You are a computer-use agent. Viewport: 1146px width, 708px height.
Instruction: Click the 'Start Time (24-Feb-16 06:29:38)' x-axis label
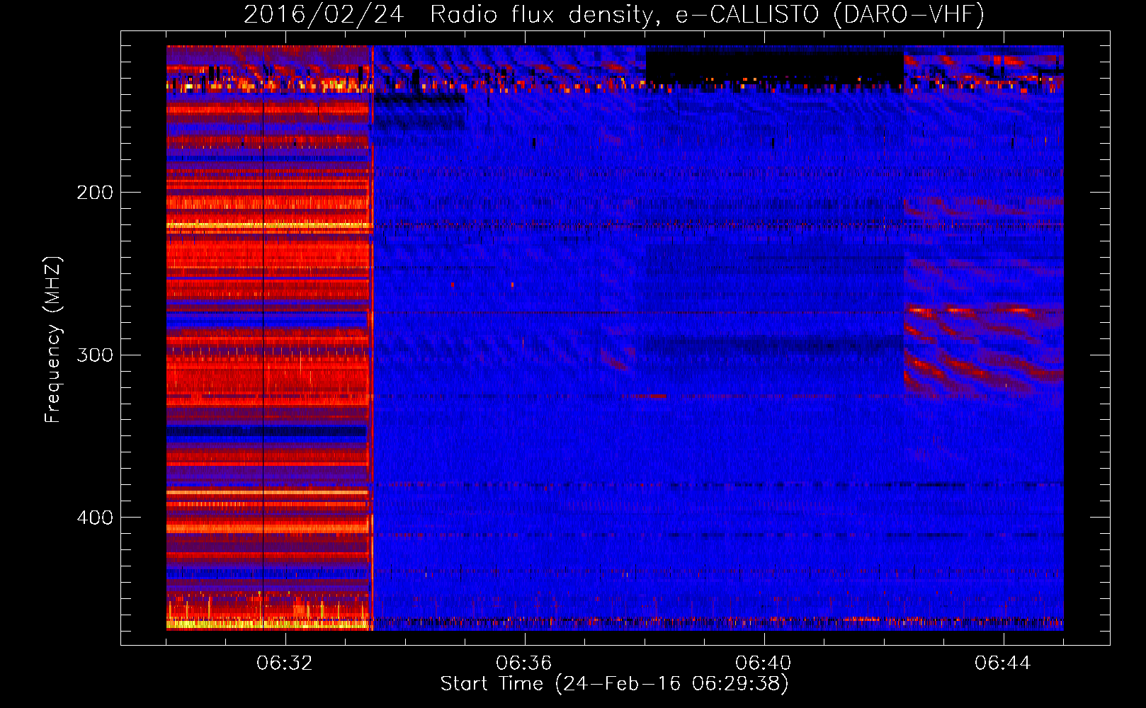click(614, 684)
